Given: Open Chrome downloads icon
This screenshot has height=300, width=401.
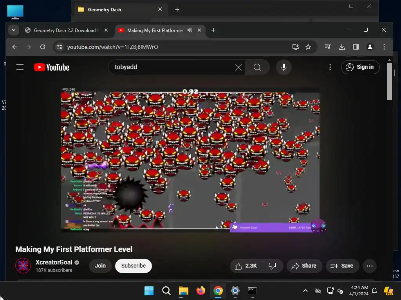Looking at the screenshot, I should pyautogui.click(x=341, y=47).
